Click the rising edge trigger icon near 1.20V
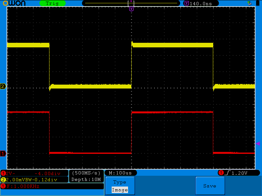Viewport: 262px width, 196px height. (228, 173)
